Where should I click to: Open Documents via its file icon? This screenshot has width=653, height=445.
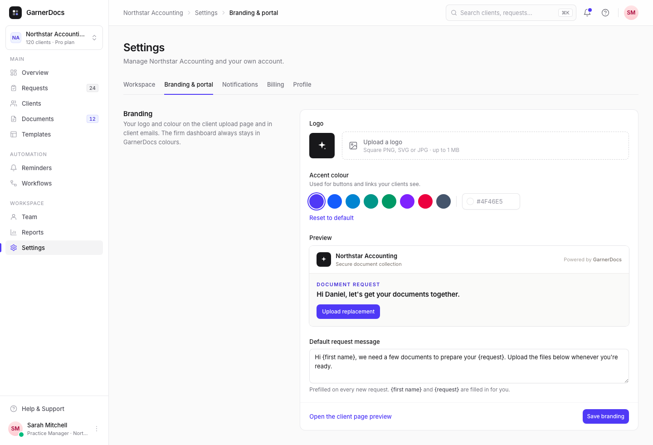pos(14,119)
